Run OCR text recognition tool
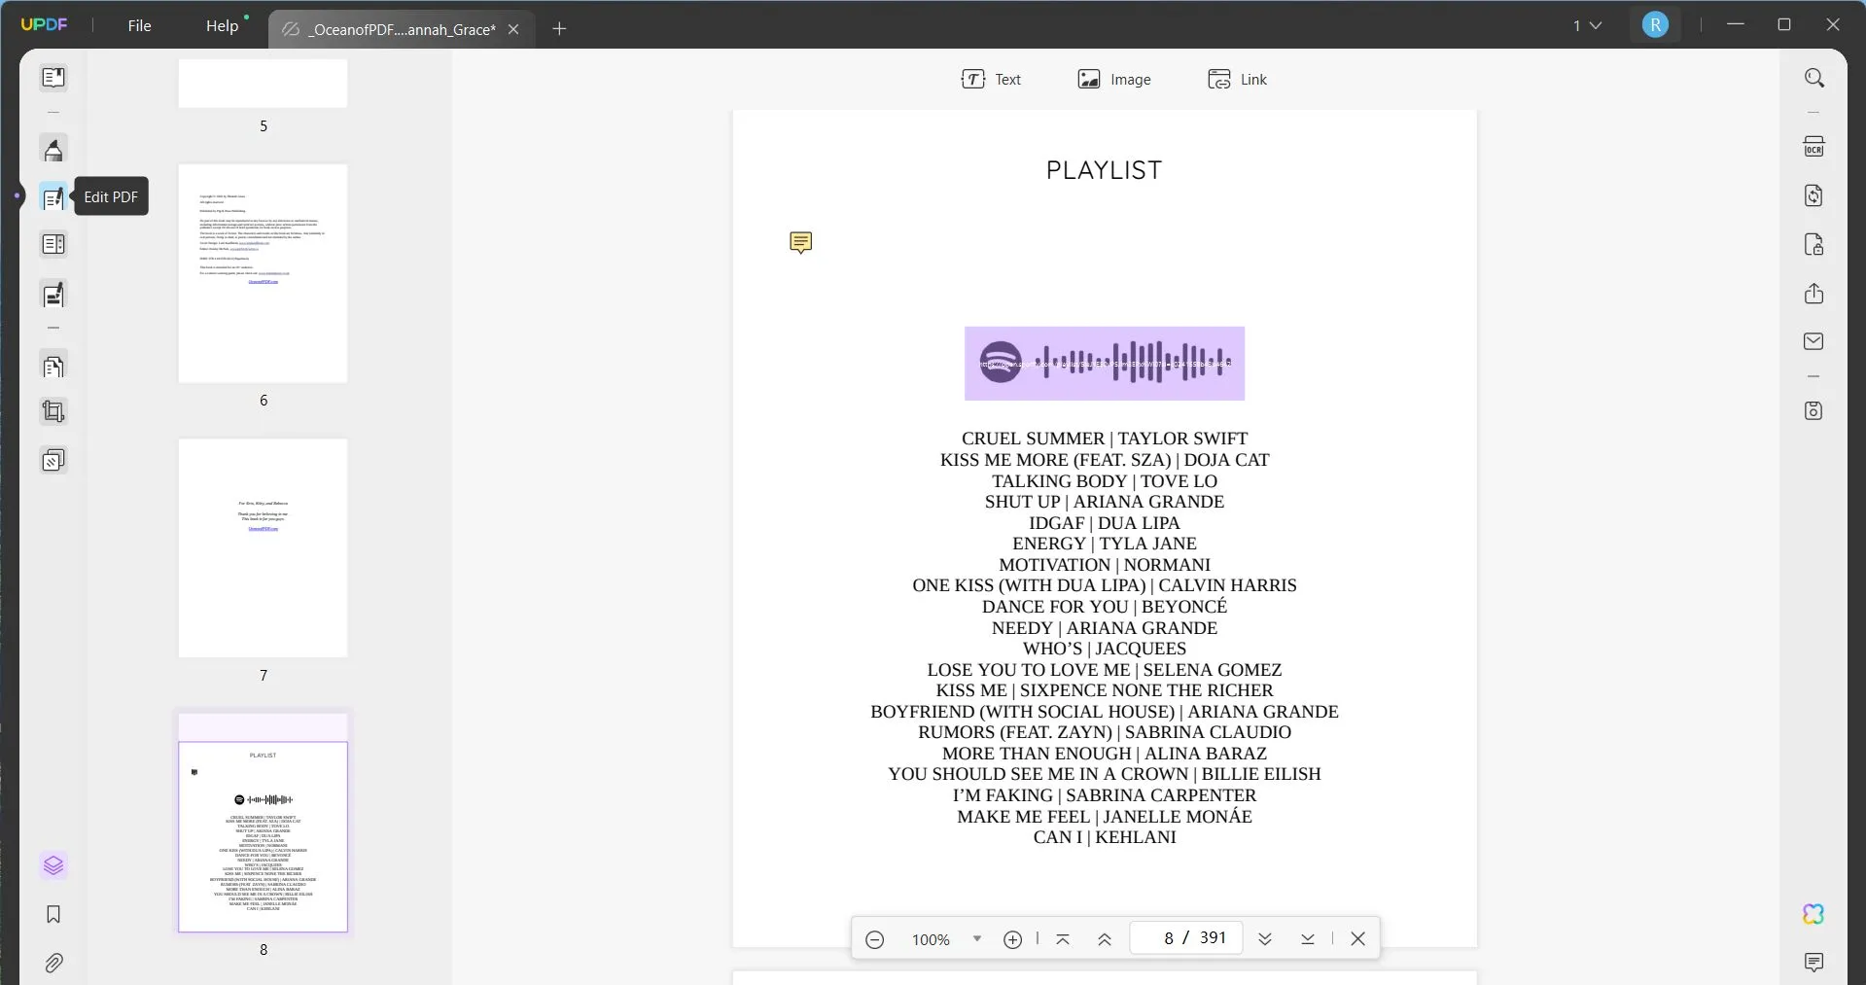1866x985 pixels. 1814,147
